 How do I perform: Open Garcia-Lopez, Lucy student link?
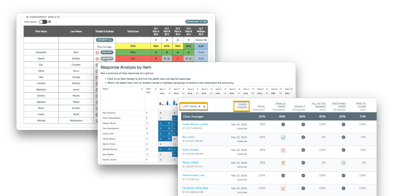[x=194, y=175]
